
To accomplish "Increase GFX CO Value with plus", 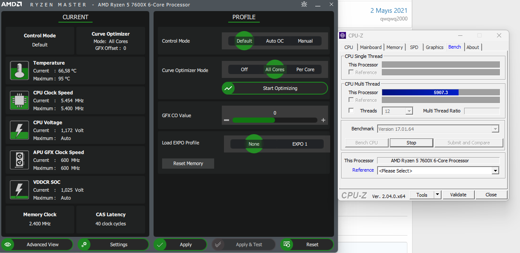I will click(x=323, y=121).
